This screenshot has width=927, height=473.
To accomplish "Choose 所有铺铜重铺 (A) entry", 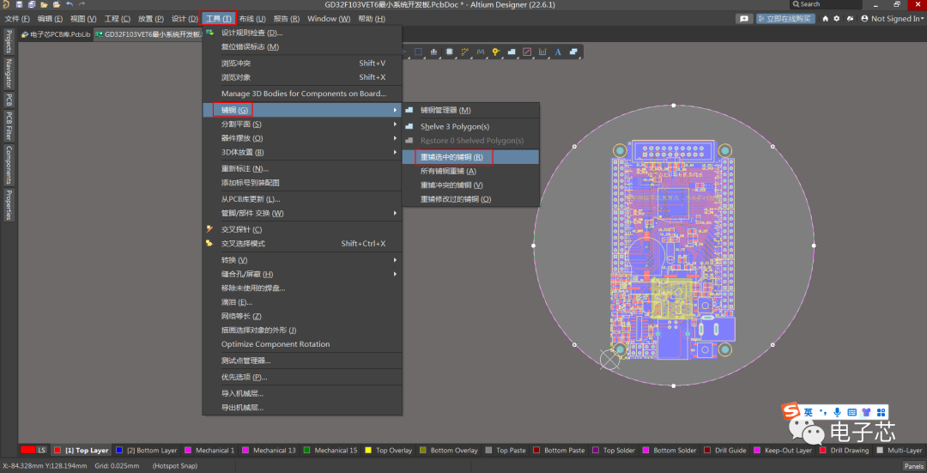I will [470, 171].
